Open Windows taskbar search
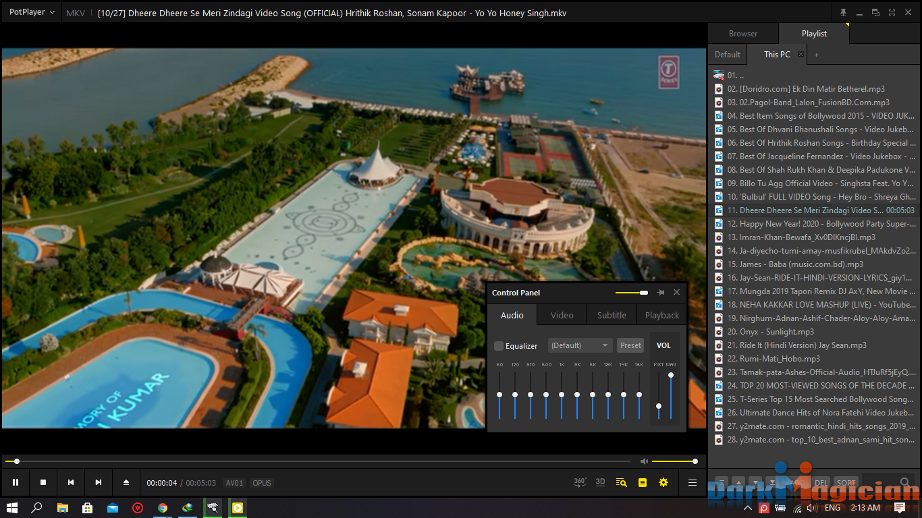 [x=37, y=508]
